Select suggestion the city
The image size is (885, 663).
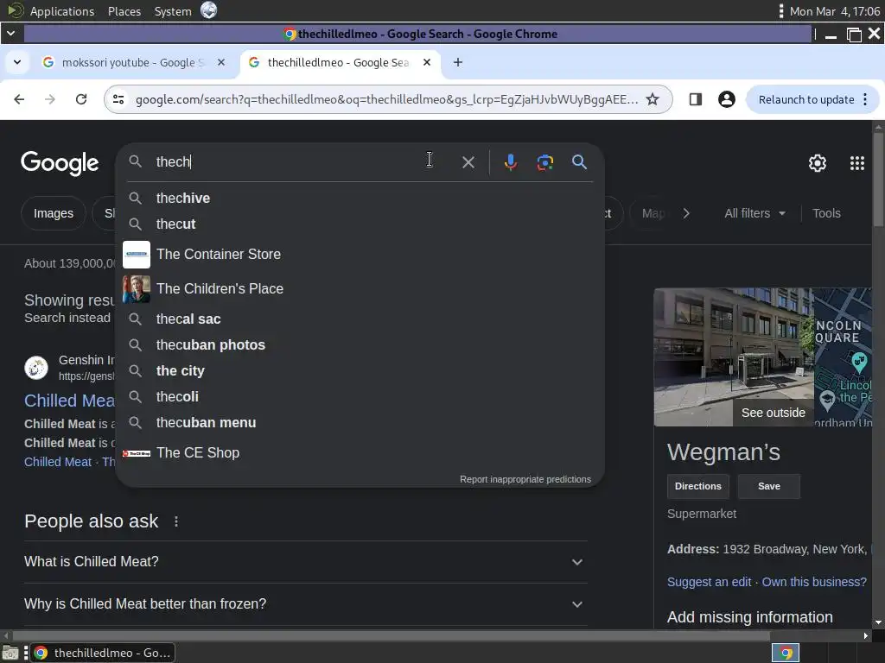[x=360, y=371]
